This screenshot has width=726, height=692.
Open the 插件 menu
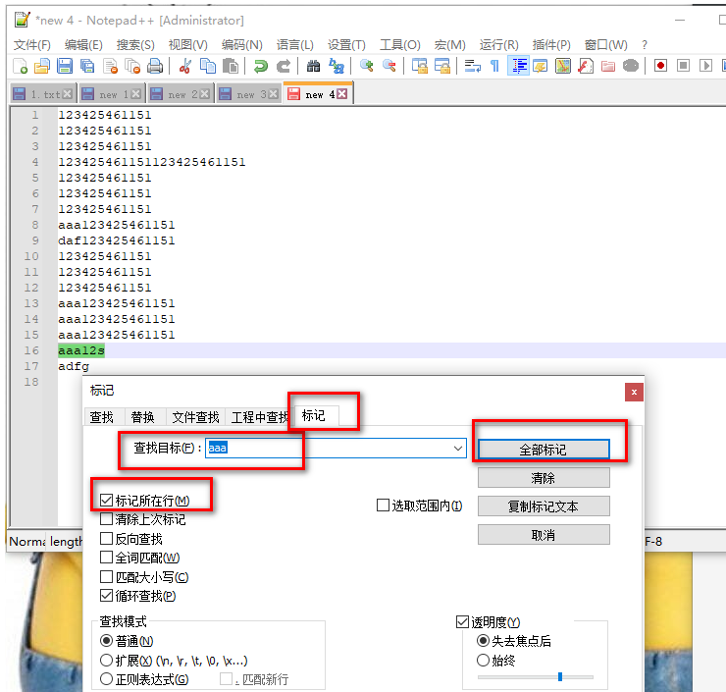pyautogui.click(x=551, y=45)
